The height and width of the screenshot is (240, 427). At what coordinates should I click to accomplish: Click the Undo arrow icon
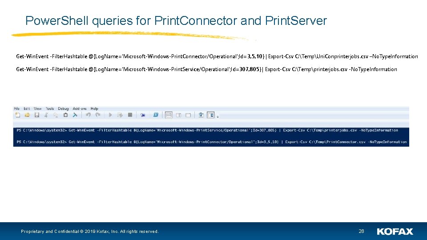tap(88, 115)
